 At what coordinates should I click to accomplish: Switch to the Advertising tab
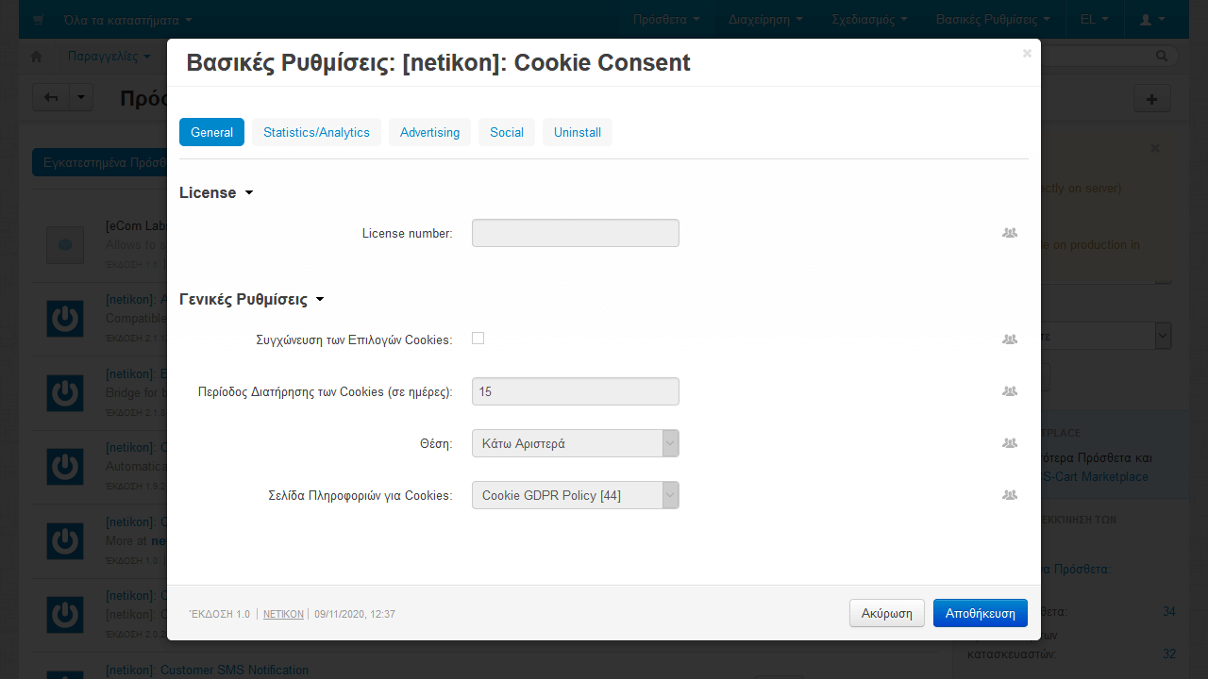pos(429,132)
